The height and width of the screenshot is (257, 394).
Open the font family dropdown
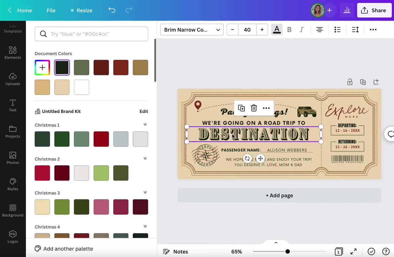(192, 30)
